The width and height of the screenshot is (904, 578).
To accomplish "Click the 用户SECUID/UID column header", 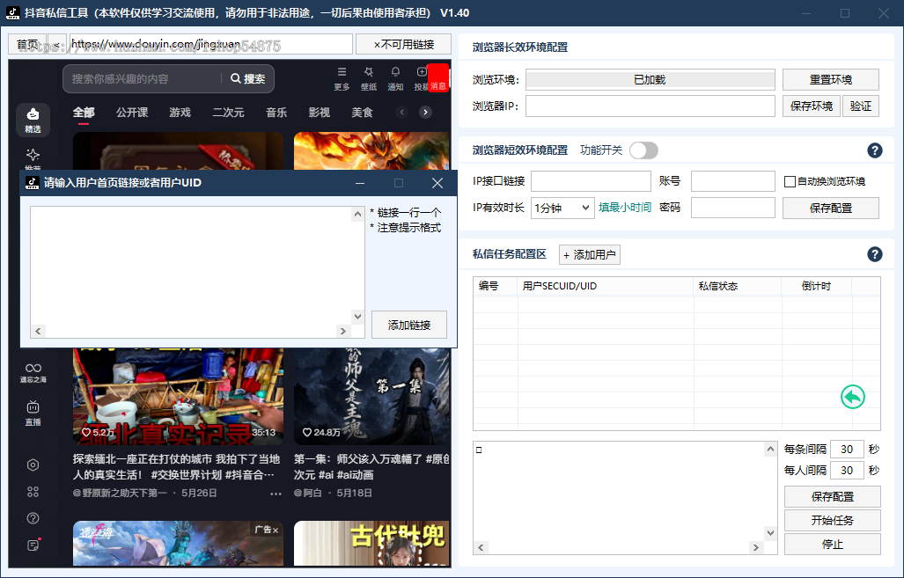I will 606,286.
